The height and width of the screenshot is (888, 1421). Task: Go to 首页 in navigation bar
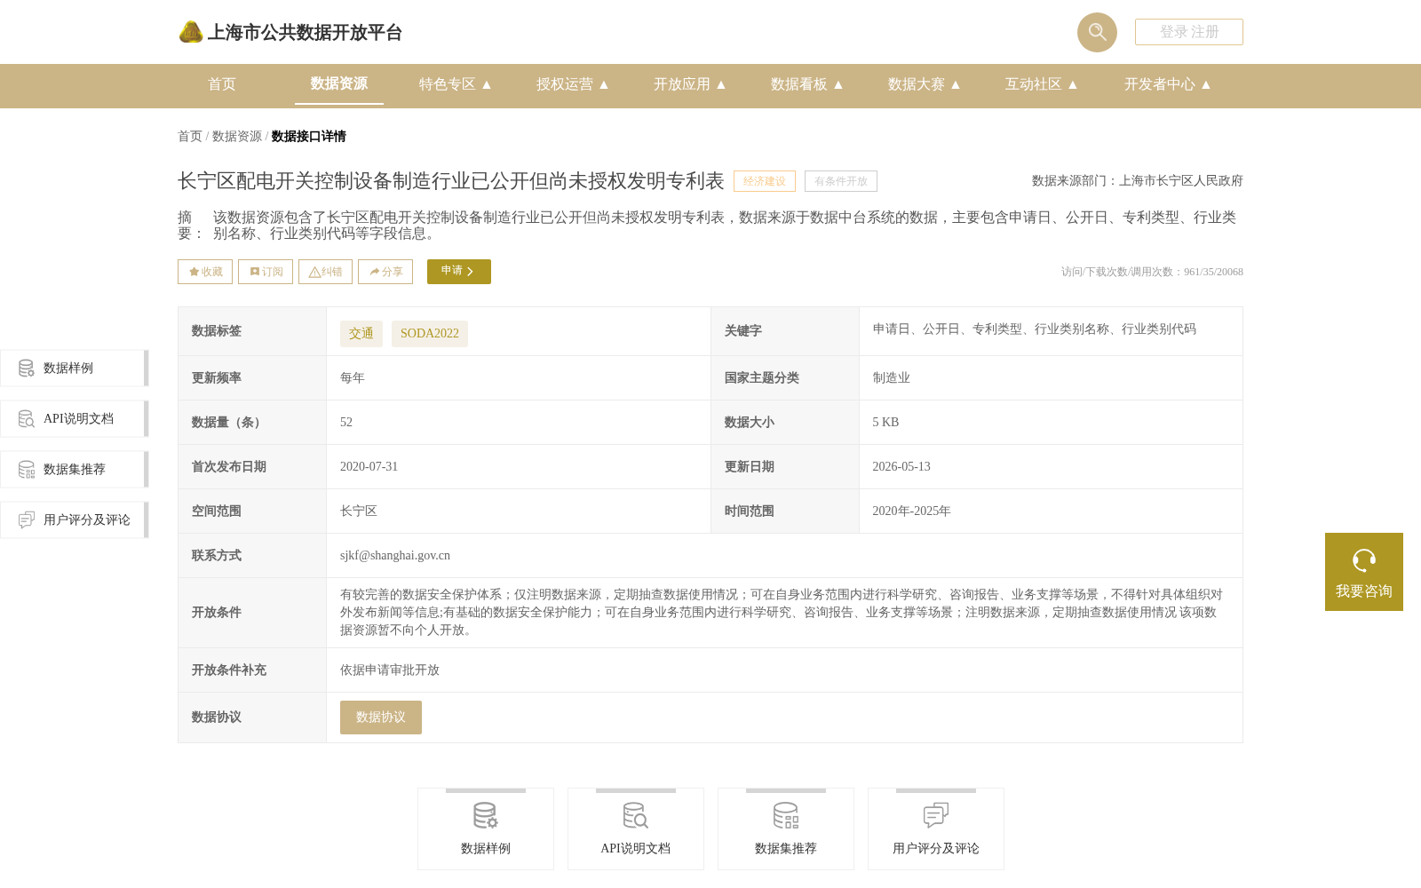tap(222, 84)
